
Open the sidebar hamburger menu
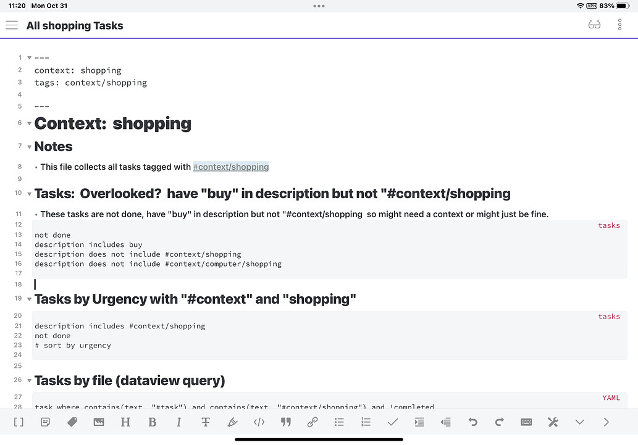(12, 25)
